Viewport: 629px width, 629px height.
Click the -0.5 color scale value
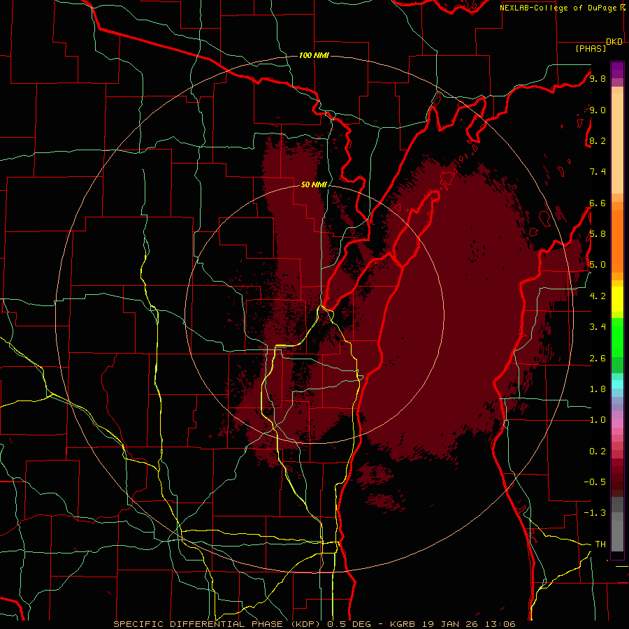click(595, 482)
